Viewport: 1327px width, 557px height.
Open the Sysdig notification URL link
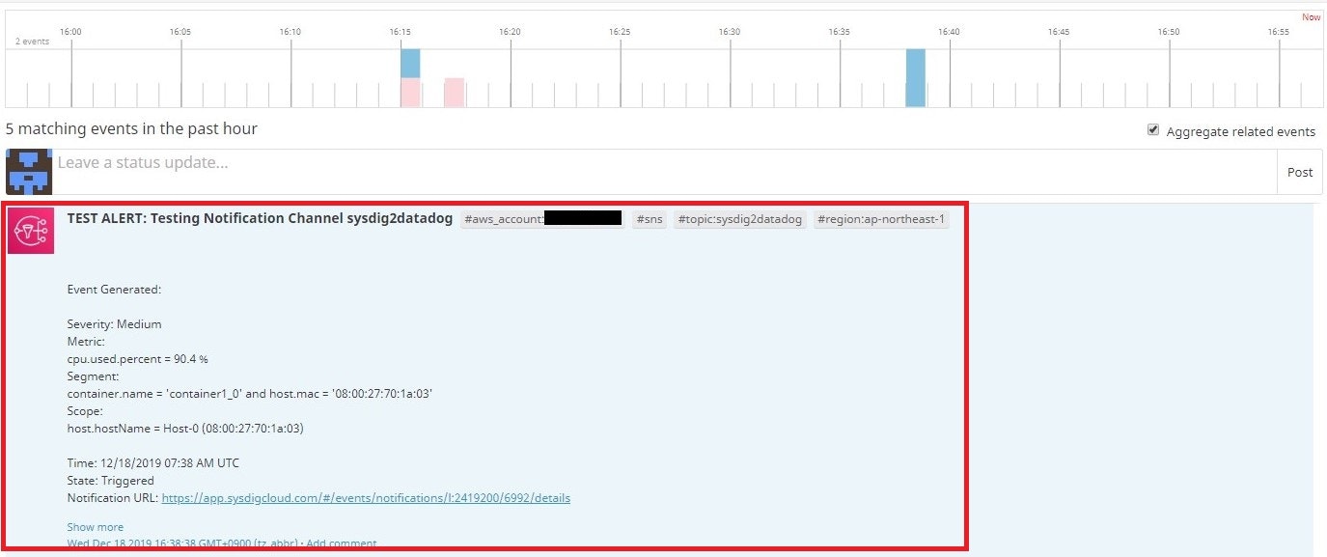click(366, 498)
